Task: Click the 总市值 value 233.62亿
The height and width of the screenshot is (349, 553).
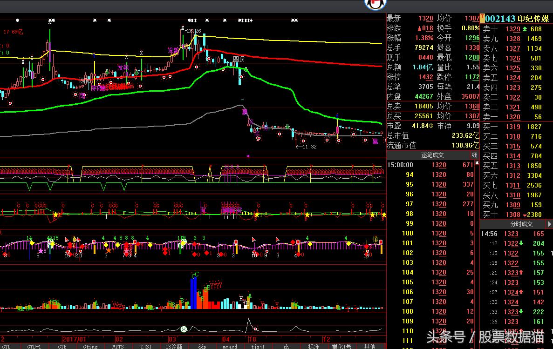Action: point(465,135)
